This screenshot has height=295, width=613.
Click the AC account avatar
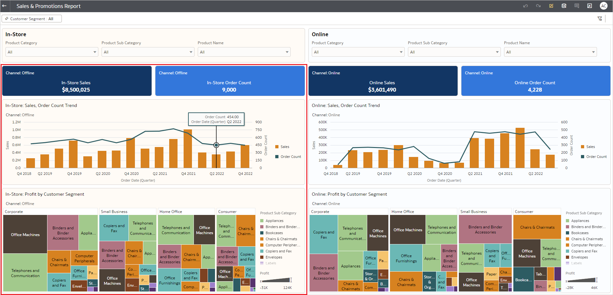pos(604,5)
